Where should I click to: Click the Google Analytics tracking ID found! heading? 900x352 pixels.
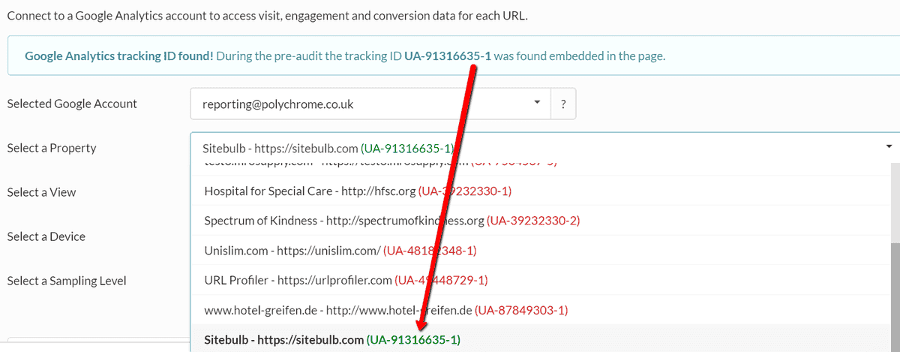tap(118, 56)
